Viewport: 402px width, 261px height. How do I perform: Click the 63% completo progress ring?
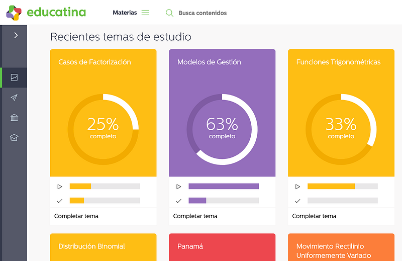point(222,129)
